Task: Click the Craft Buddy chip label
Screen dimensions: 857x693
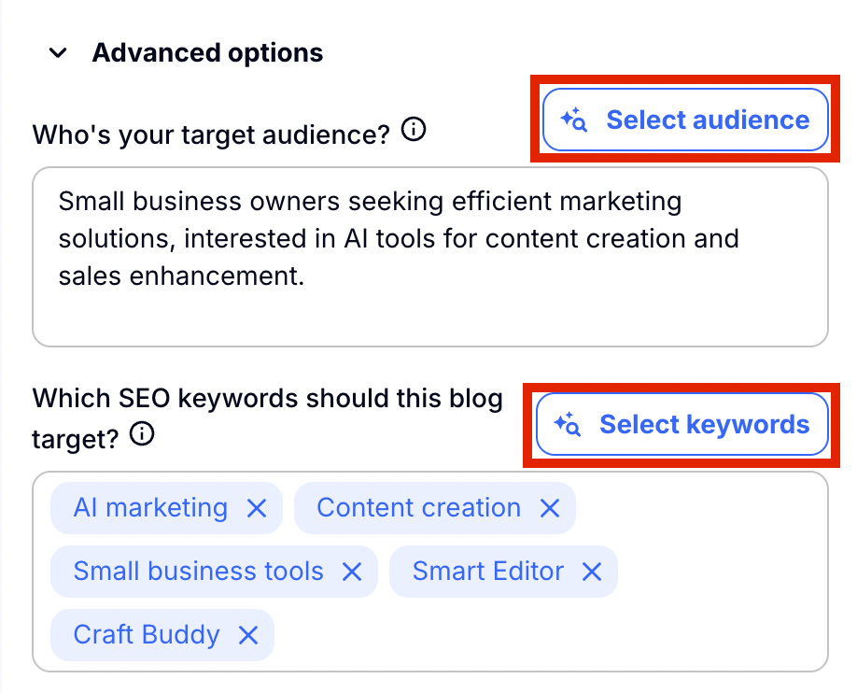Action: point(147,635)
